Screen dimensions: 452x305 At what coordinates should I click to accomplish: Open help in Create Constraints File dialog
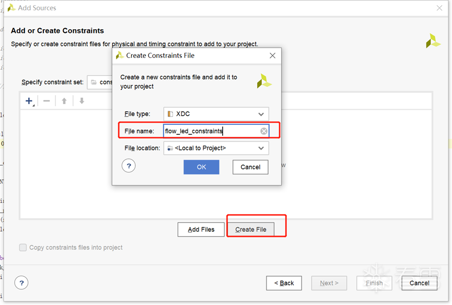tap(129, 166)
